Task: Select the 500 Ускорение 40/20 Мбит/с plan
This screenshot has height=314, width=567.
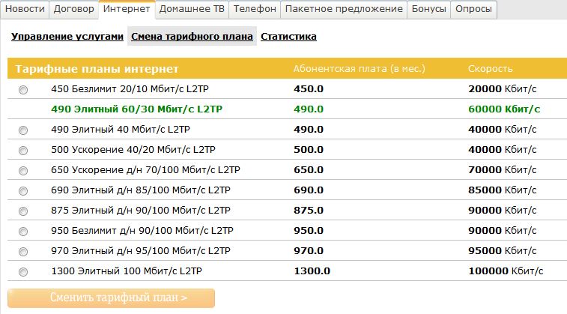Action: click(x=23, y=150)
